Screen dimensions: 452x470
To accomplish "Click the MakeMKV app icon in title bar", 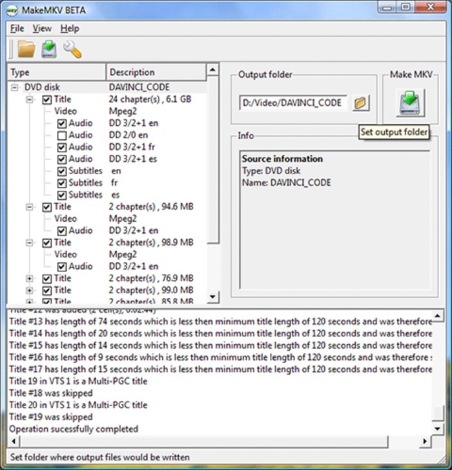I will click(13, 9).
